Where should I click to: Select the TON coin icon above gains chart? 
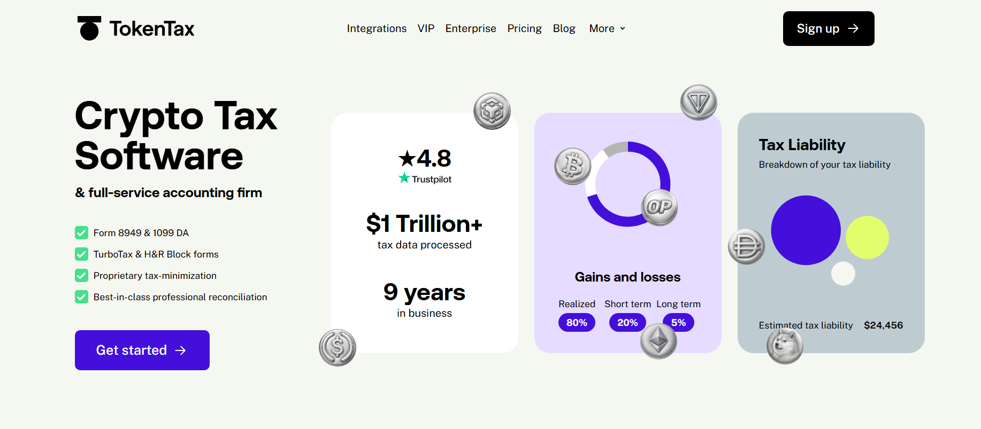(698, 102)
